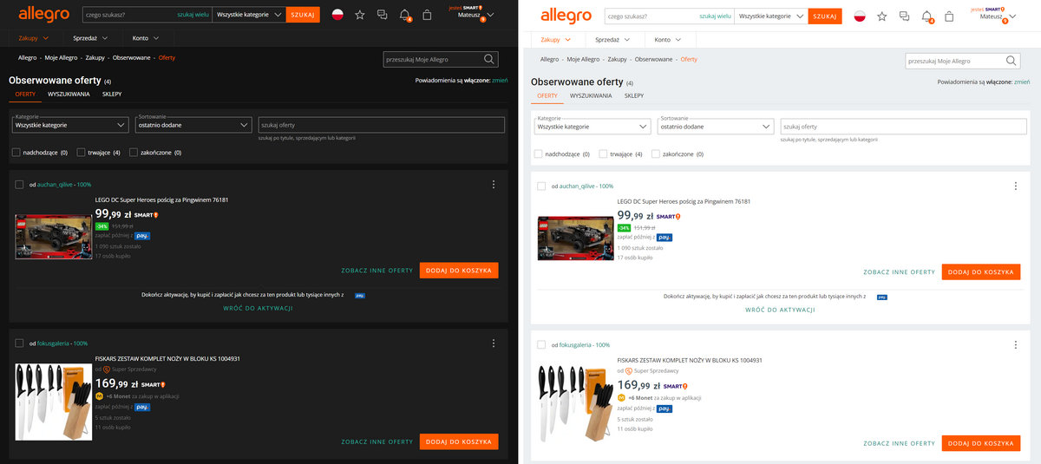Switch to SKLEPY tab in dark theme
This screenshot has height=464, width=1041.
tap(112, 94)
